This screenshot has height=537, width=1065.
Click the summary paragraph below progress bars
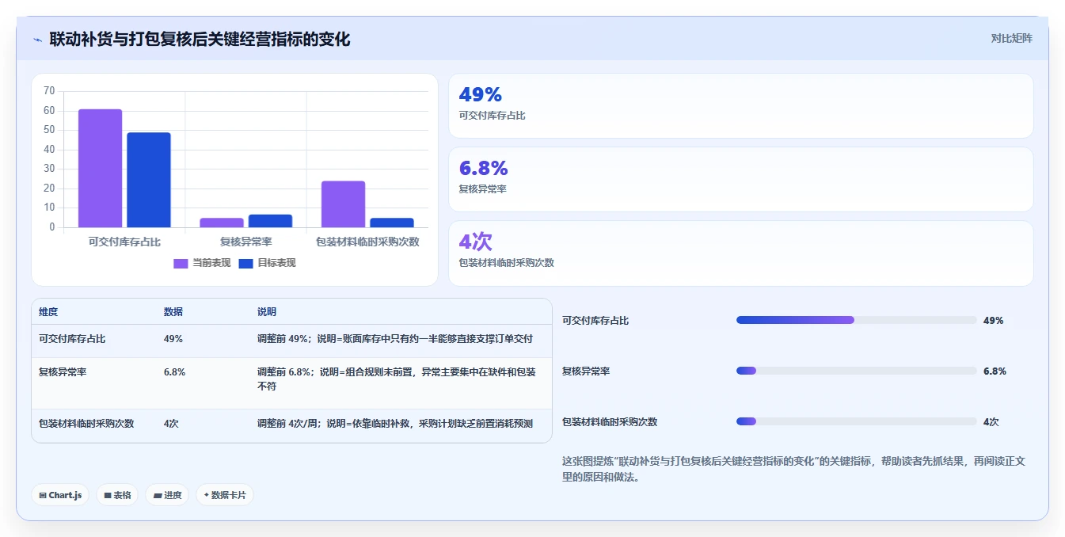(793, 469)
